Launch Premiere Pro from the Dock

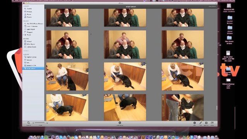click(x=140, y=137)
